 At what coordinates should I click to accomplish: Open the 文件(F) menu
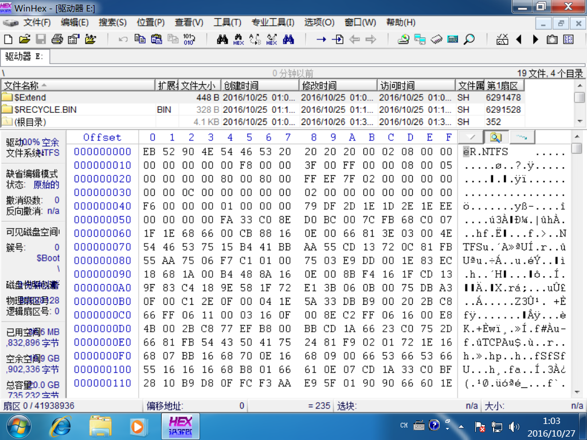pyautogui.click(x=37, y=22)
